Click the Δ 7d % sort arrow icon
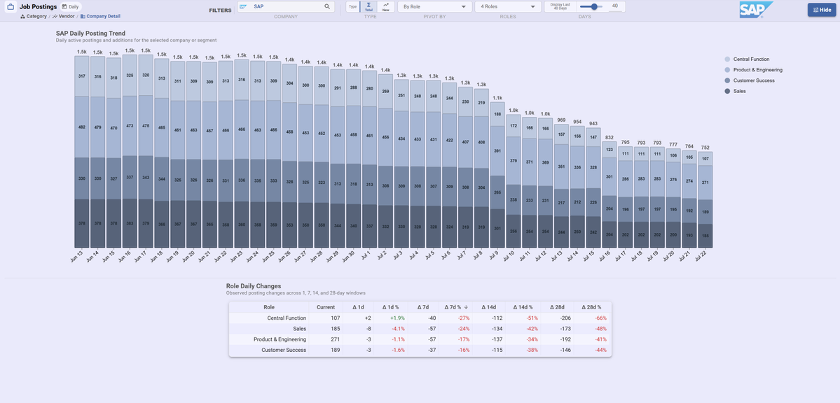 click(466, 307)
